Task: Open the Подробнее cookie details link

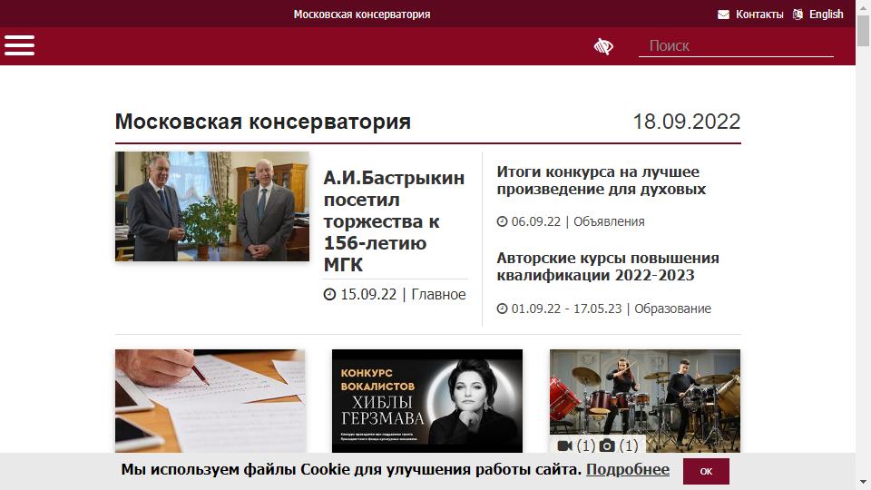Action: coord(628,469)
